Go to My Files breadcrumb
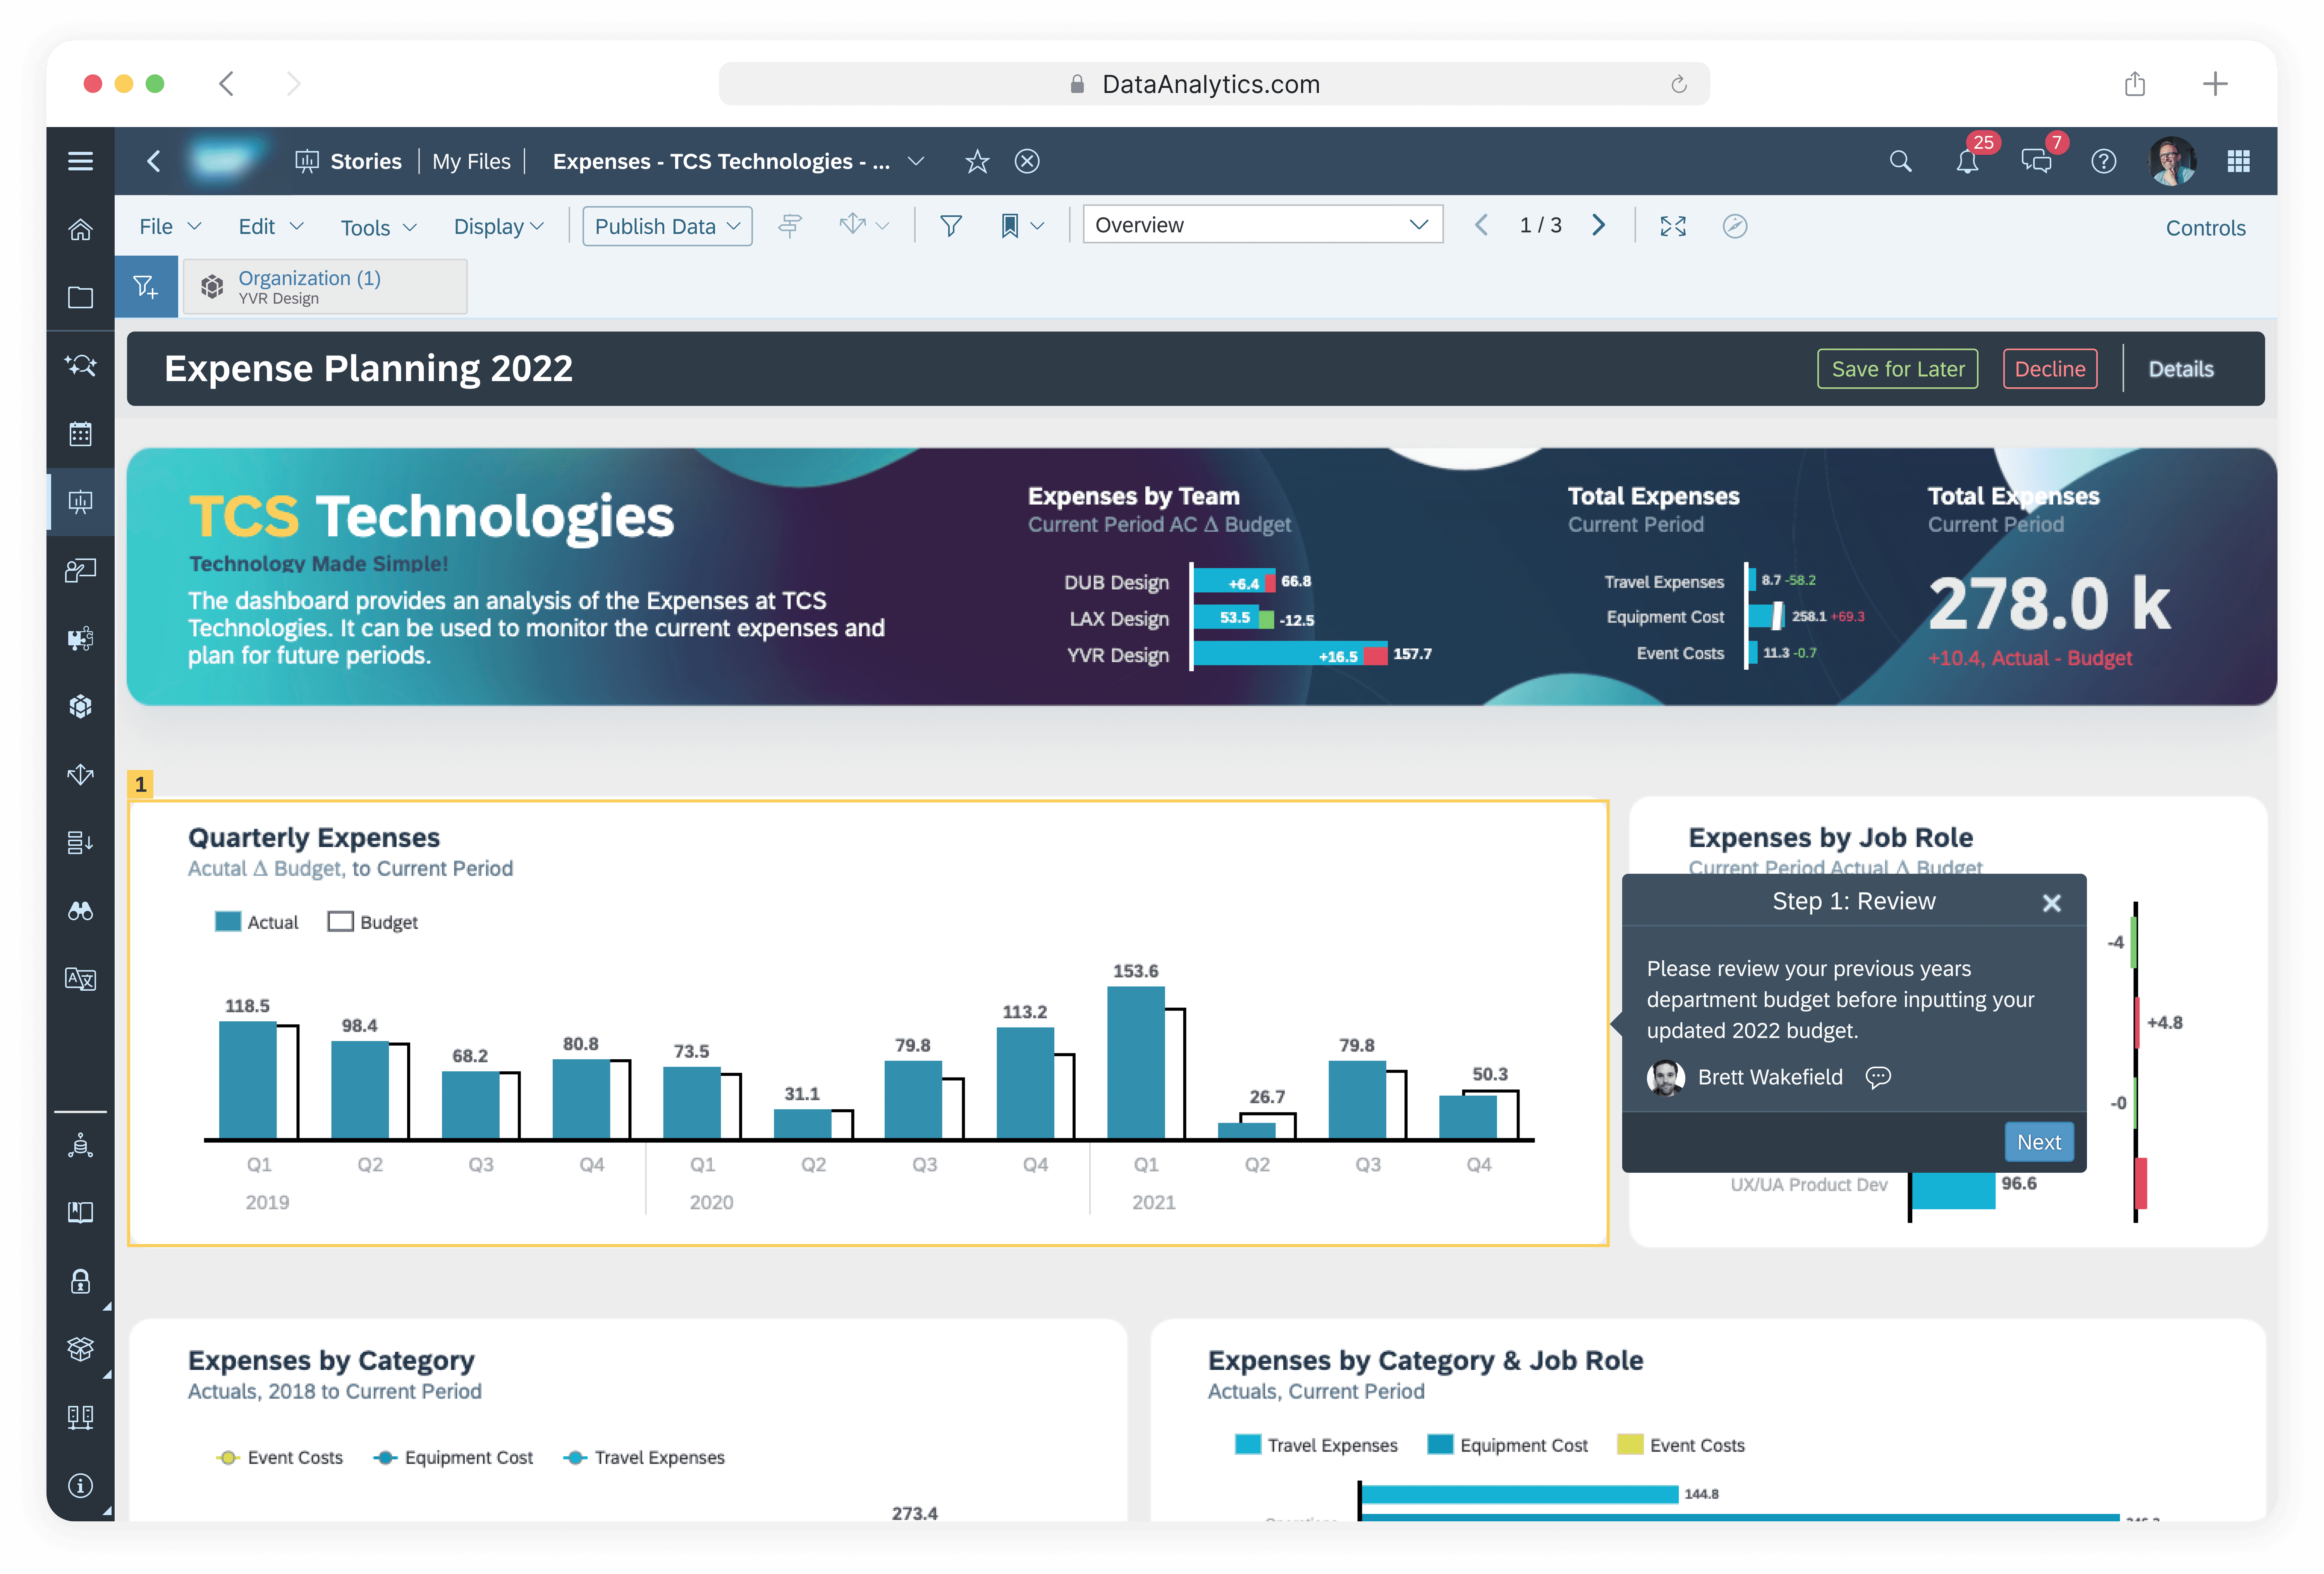This screenshot has height=1574, width=2324. [471, 161]
